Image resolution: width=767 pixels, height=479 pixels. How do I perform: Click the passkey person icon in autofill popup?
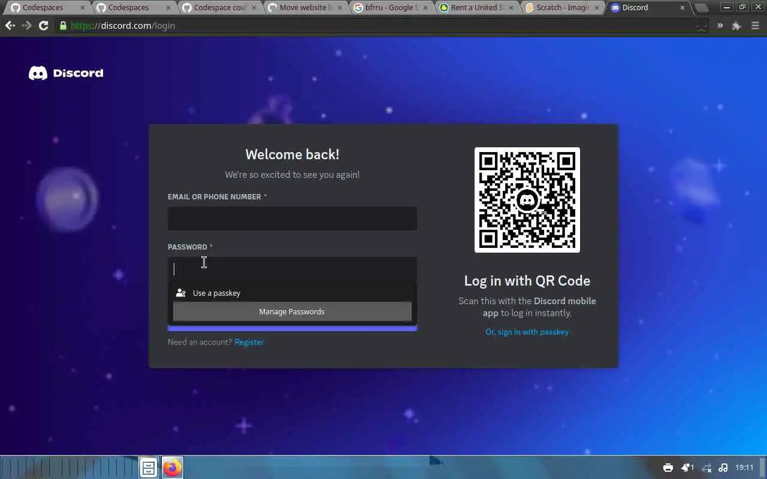pos(180,293)
